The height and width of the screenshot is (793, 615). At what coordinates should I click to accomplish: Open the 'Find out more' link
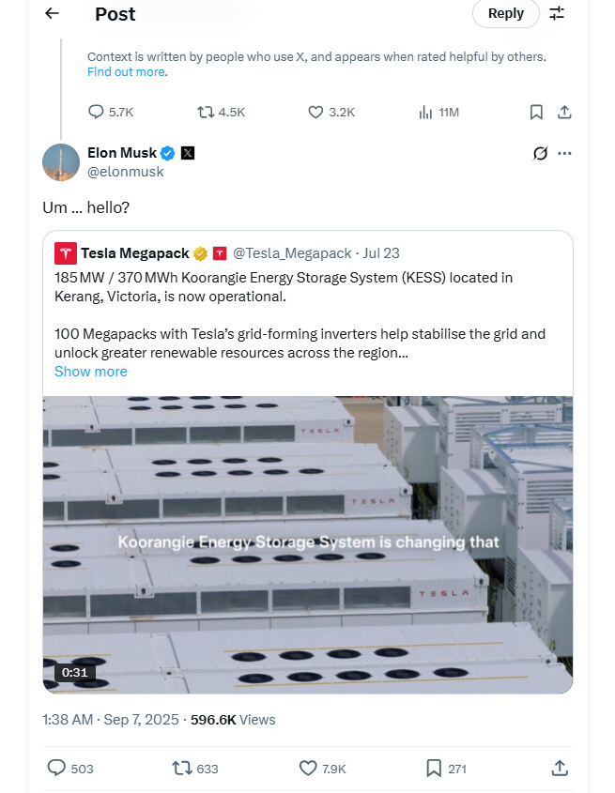pyautogui.click(x=126, y=72)
